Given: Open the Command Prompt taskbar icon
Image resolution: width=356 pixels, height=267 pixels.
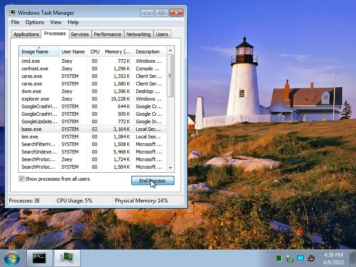Looking at the screenshot, I should point(40,258).
